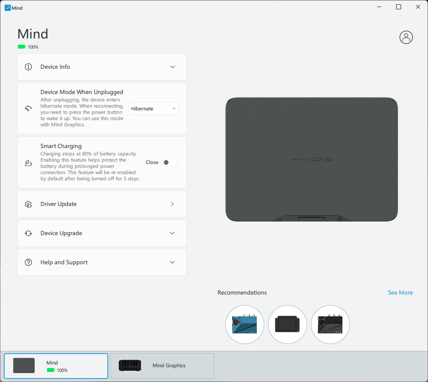The height and width of the screenshot is (382, 428).
Task: Open the black dock recommendation thumbnail
Action: coord(287,324)
